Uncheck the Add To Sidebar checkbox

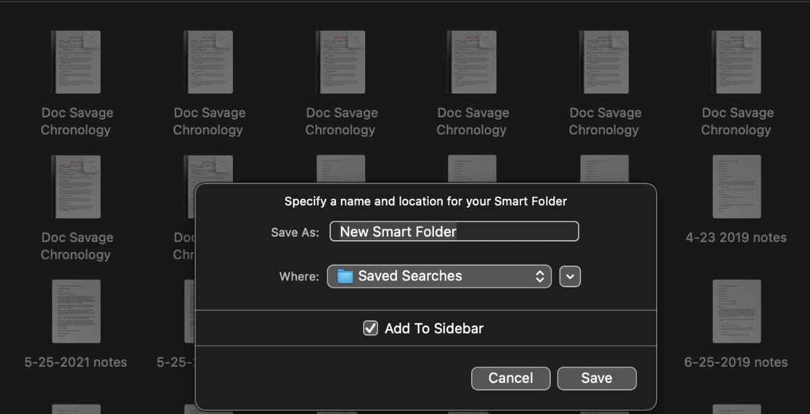[x=371, y=329]
